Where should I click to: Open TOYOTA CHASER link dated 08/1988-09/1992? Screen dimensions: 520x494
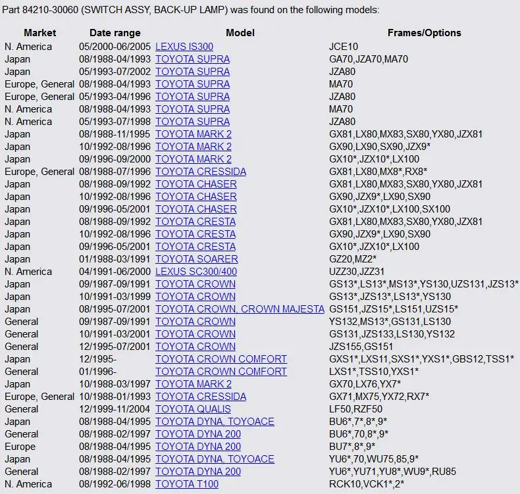196,184
